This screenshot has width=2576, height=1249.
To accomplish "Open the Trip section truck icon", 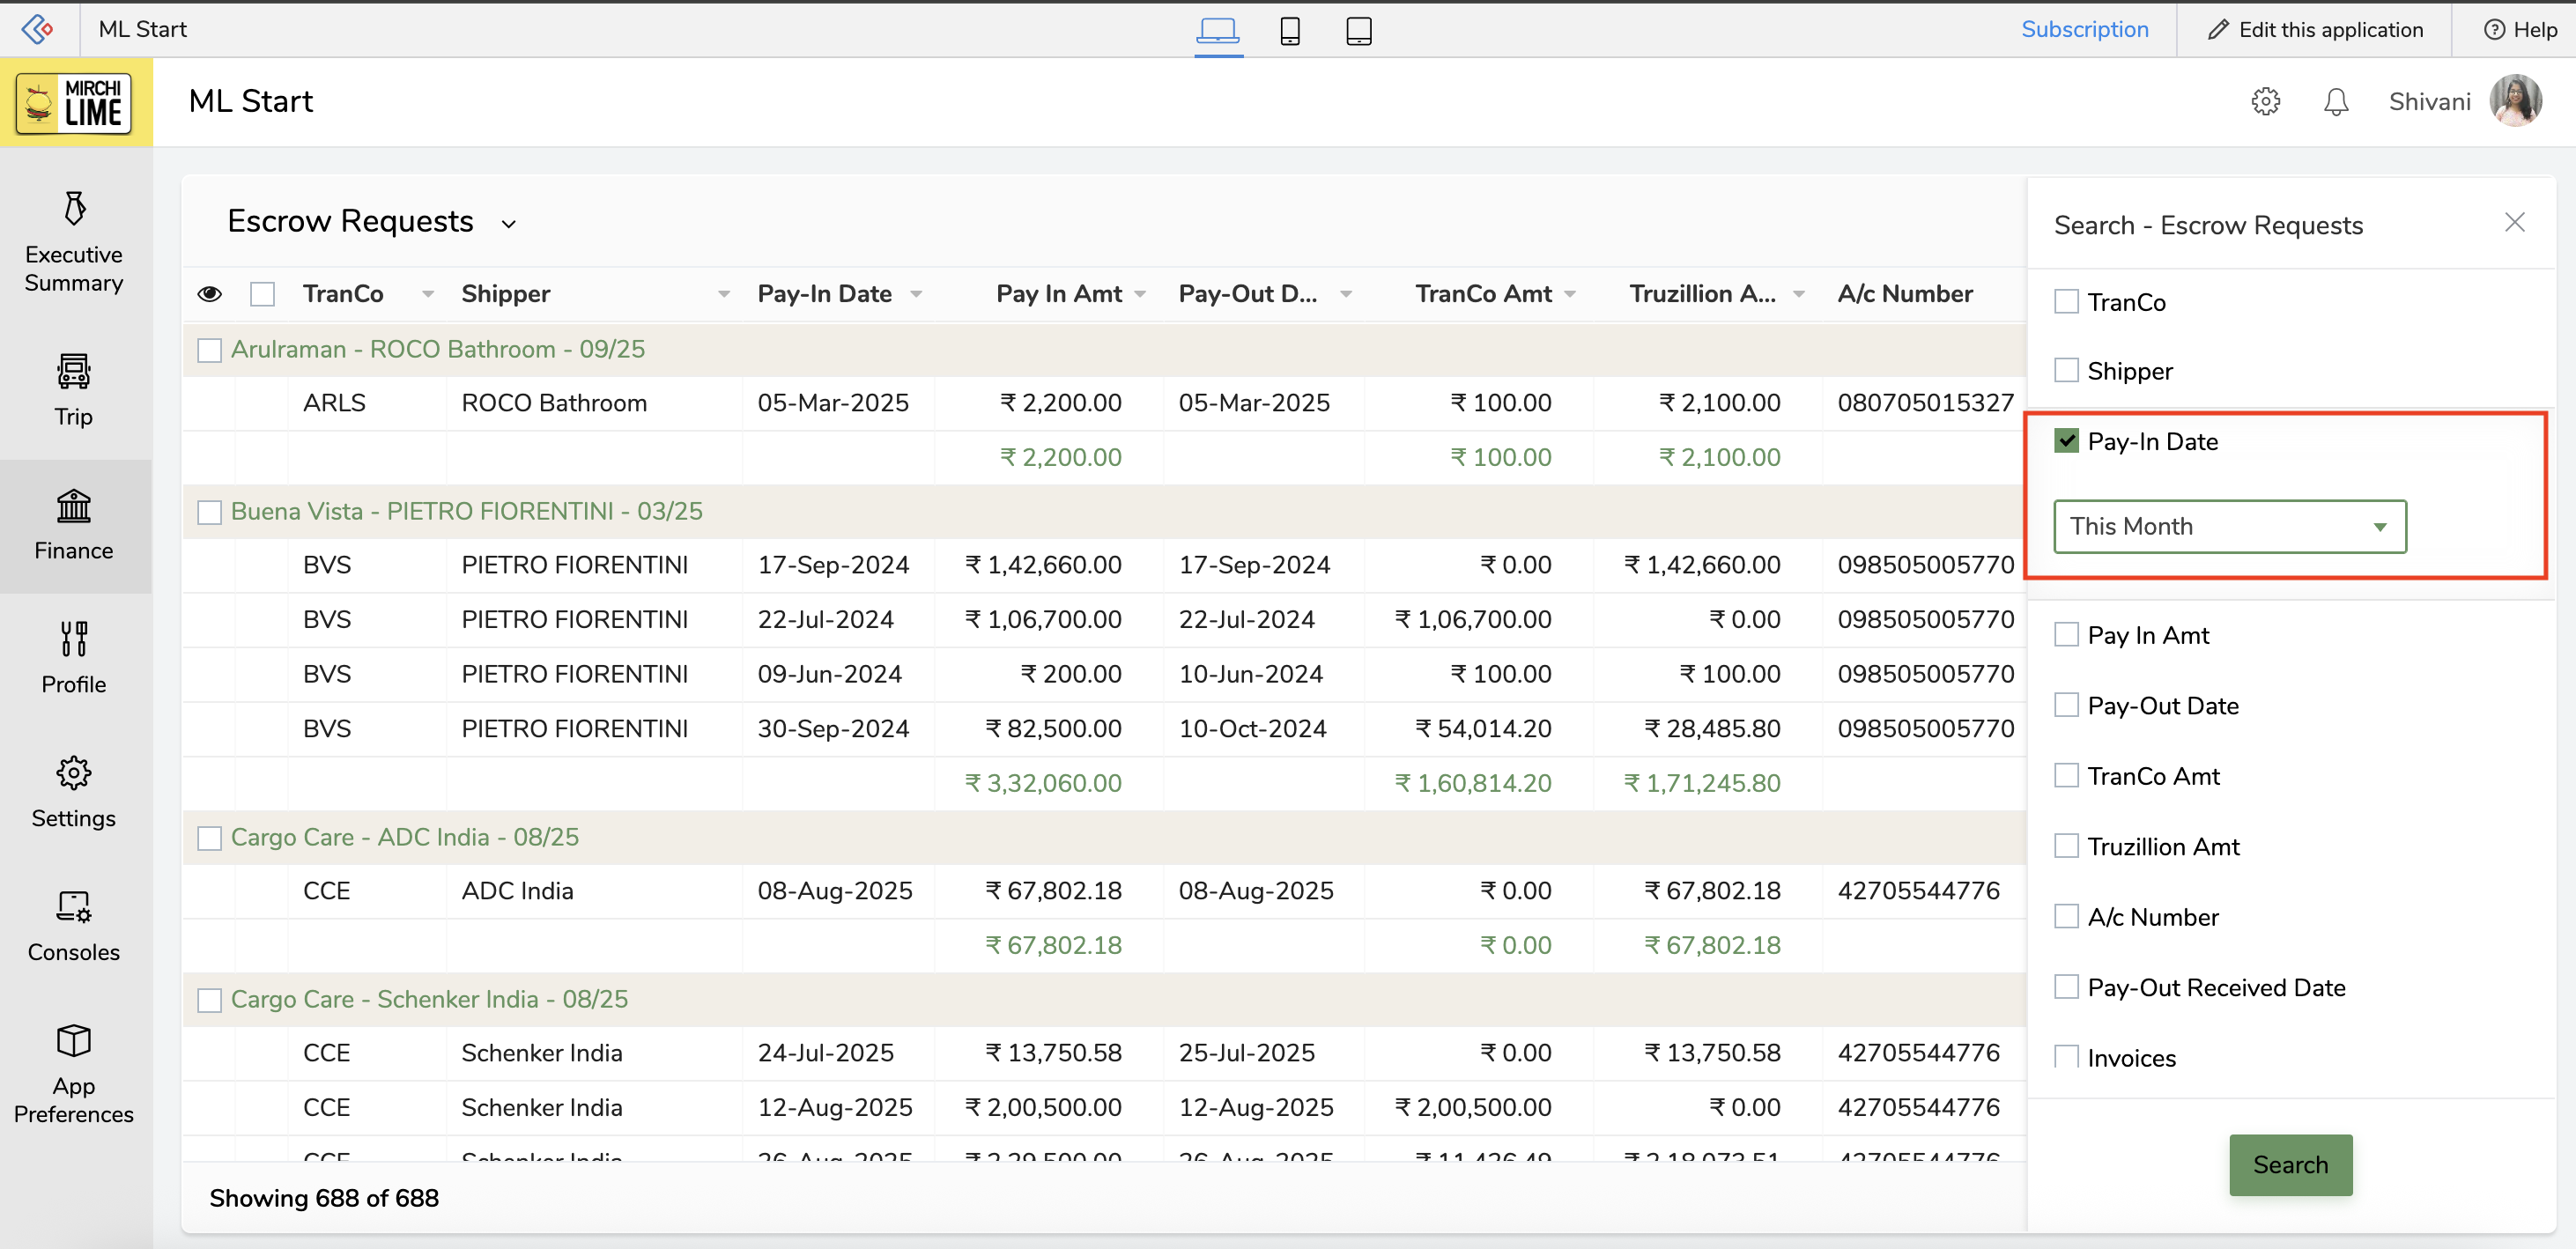I will 74,371.
